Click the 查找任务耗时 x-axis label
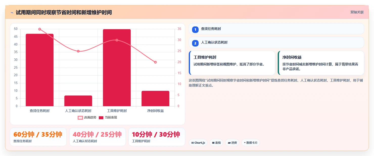Viewport: 374px width, 156px height. pyautogui.click(x=40, y=111)
